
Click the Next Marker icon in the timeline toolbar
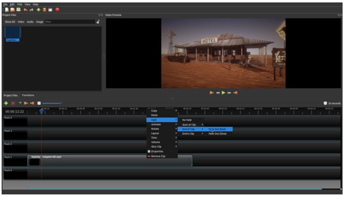tap(32, 103)
